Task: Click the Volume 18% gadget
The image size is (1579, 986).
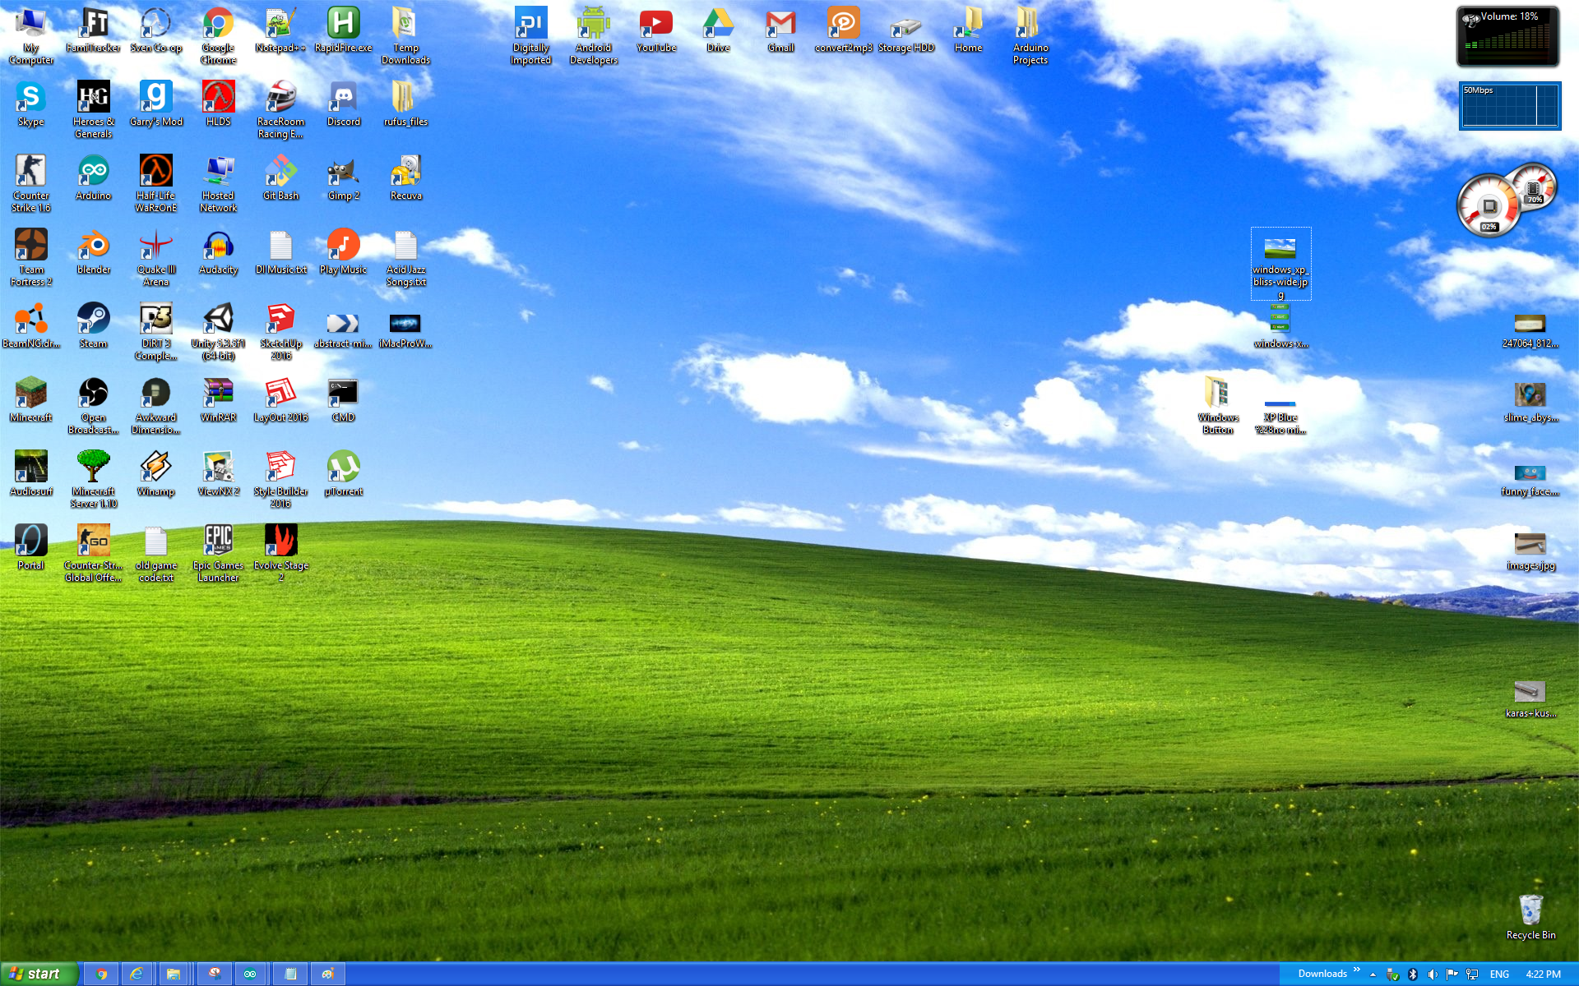Action: click(1507, 37)
